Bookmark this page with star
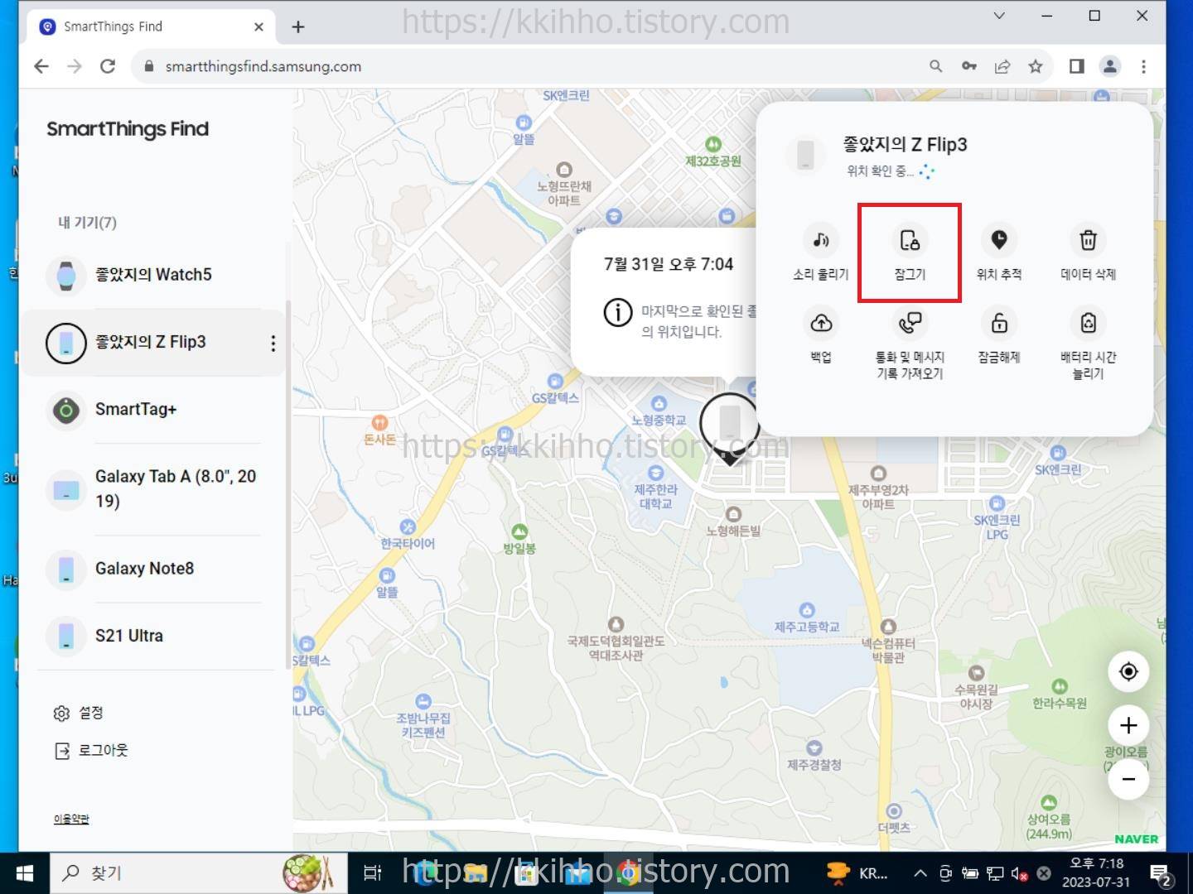Image resolution: width=1193 pixels, height=894 pixels. (1036, 66)
